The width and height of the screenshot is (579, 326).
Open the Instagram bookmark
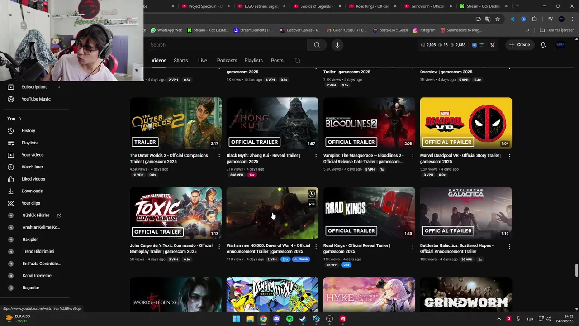point(423,30)
